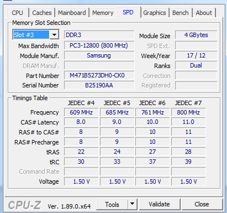Click the tRC value 30

pyautogui.click(x=81, y=162)
